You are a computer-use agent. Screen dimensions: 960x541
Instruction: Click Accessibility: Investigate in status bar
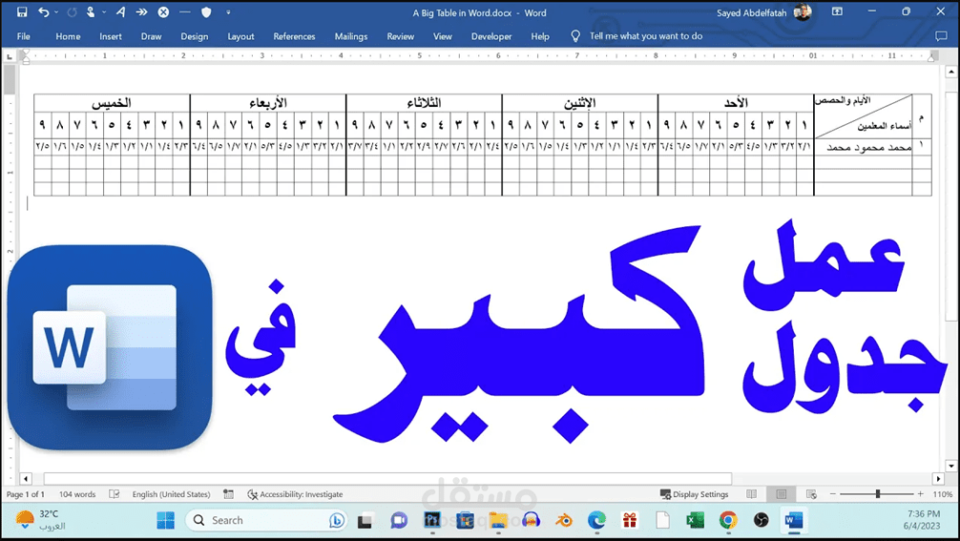click(295, 494)
